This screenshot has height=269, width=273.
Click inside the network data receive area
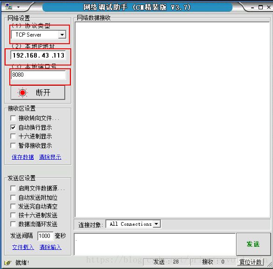(x=172, y=120)
